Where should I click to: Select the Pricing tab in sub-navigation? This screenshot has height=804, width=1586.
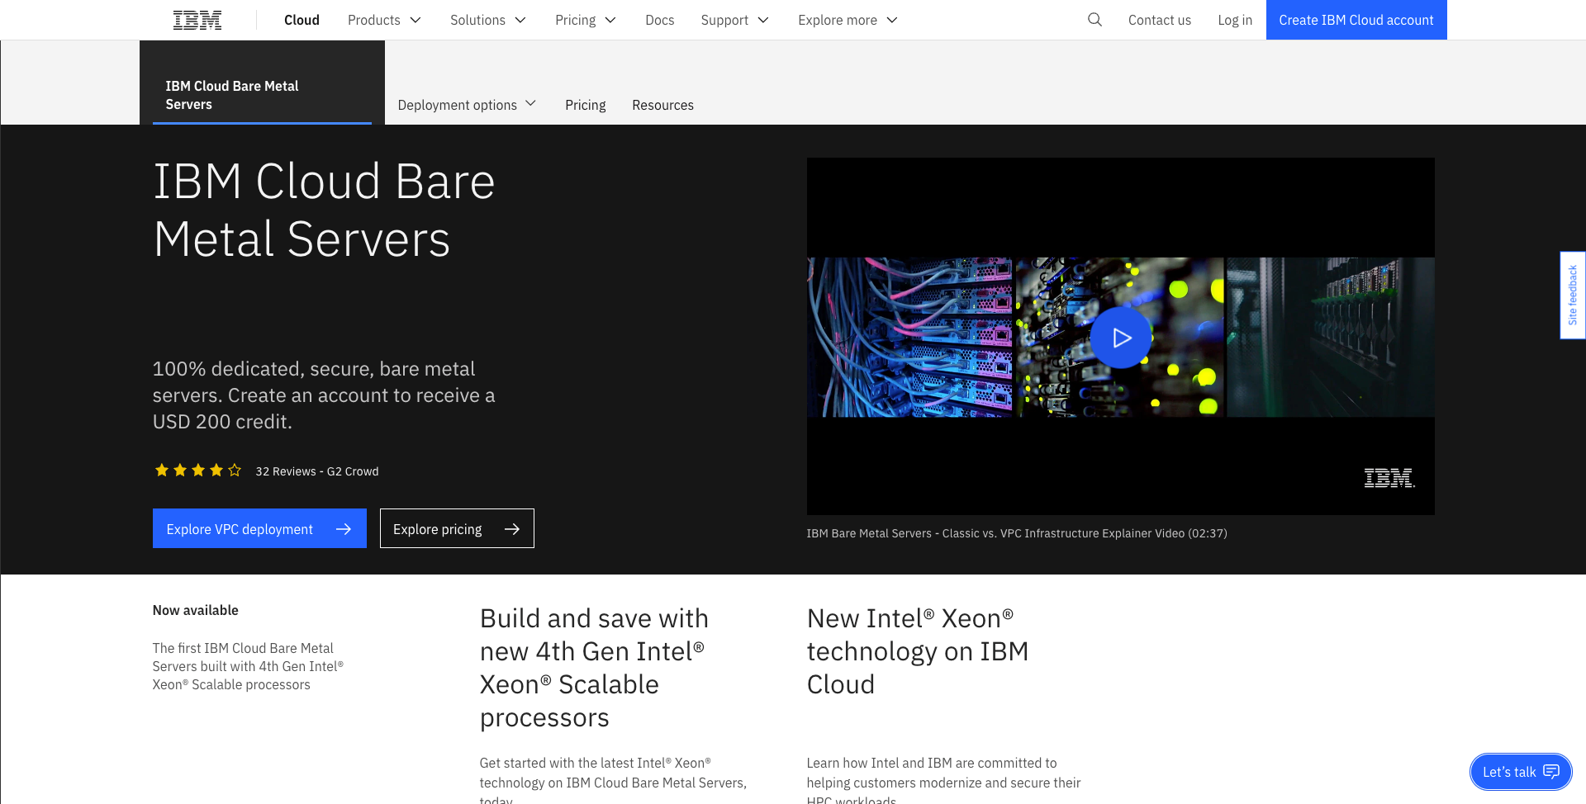[x=585, y=105]
